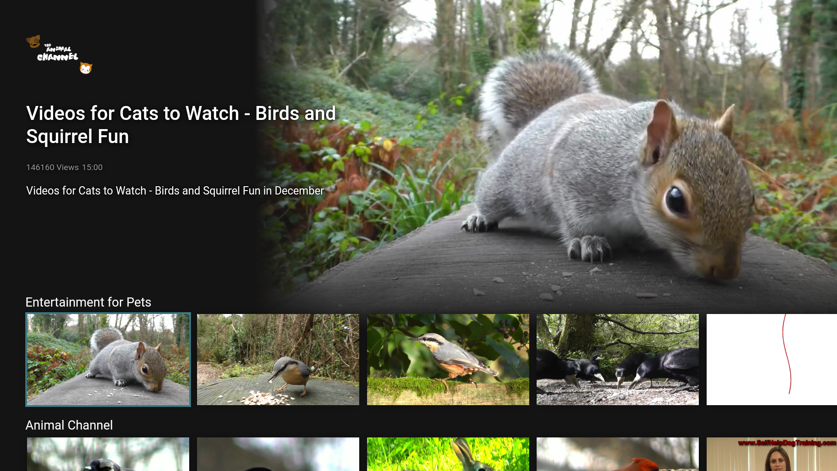
Task: Open the nuthatch eating seeds thumbnail
Action: pos(278,359)
